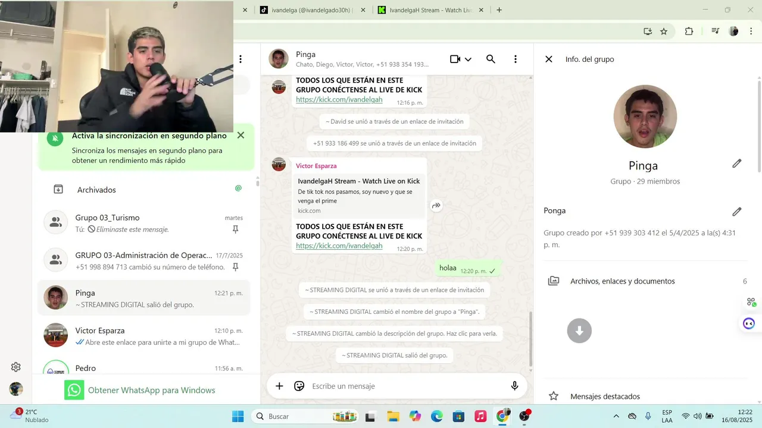Screen dimensions: 762x428
Task: Edit the group description Ponga
Action: click(x=737, y=212)
